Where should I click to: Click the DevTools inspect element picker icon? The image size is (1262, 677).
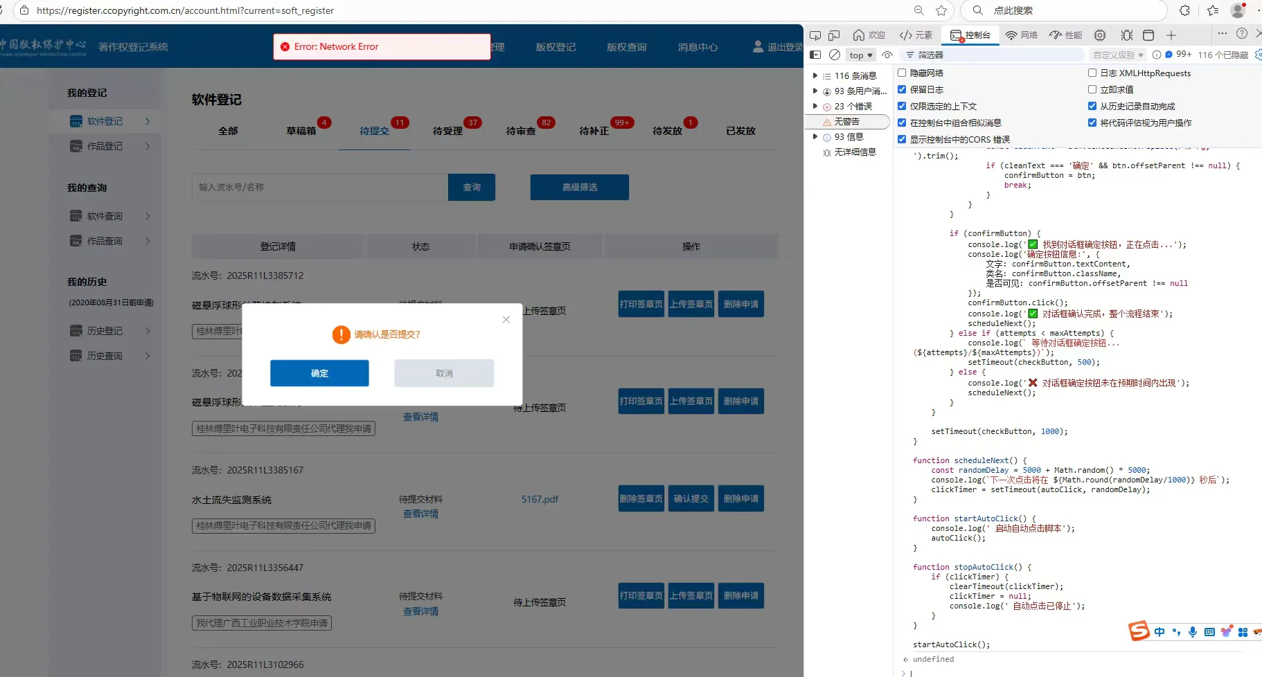click(815, 35)
